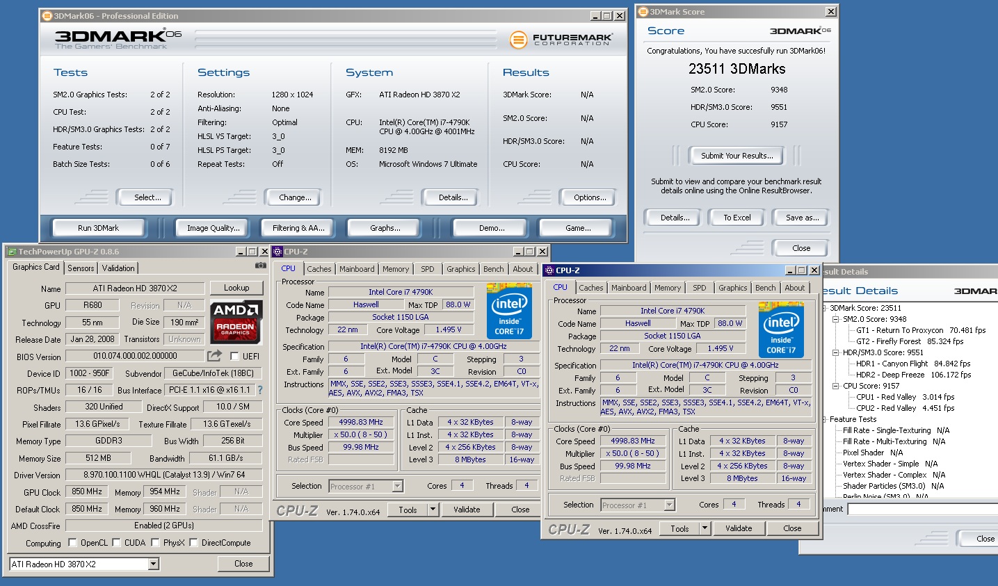Select GT1 - Return To Proxycon result row

click(921, 330)
